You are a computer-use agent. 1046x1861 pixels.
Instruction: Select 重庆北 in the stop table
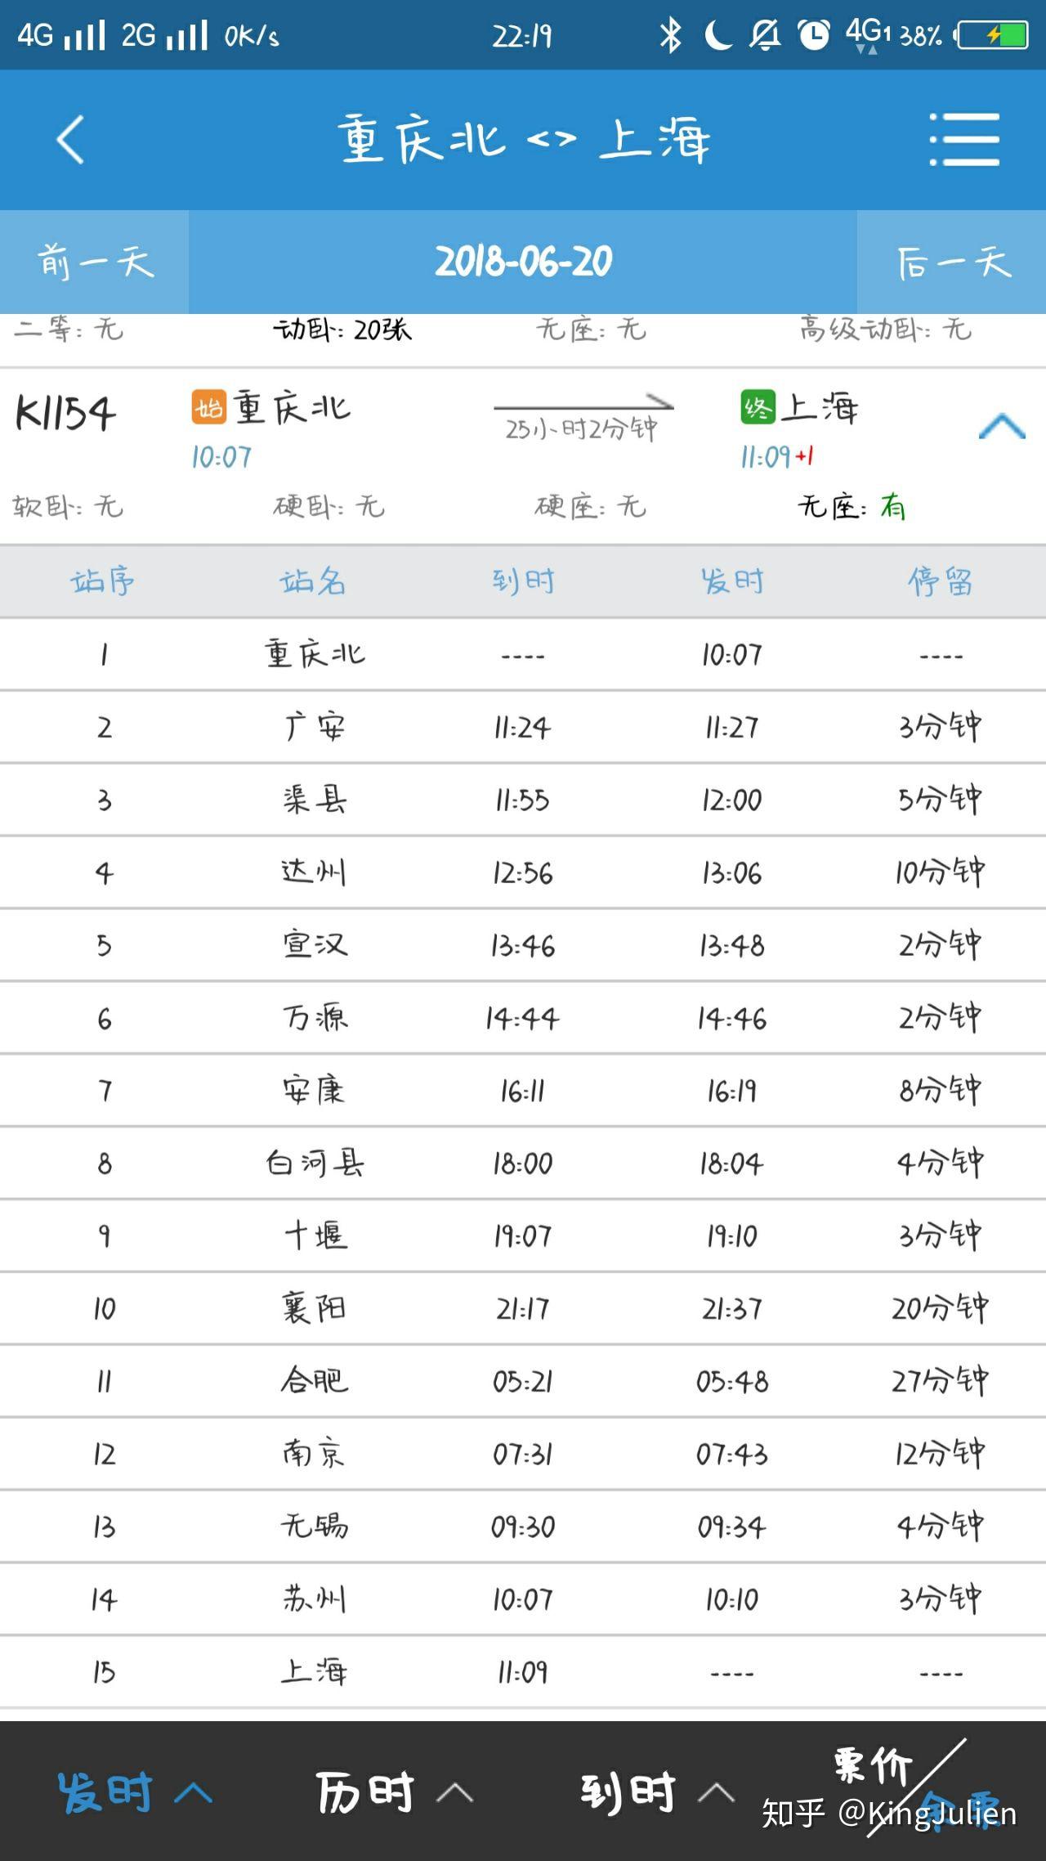(x=315, y=654)
